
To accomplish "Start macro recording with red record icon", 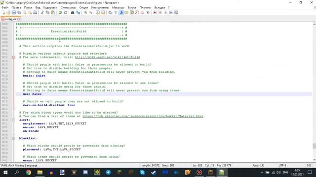I will [x=155, y=13].
